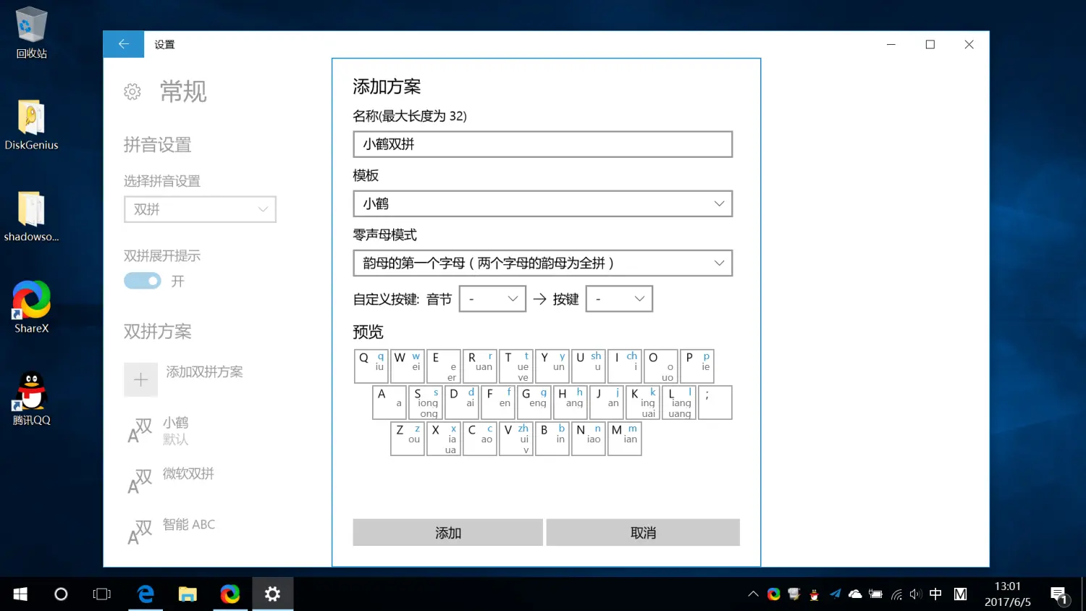Click the U key showing sh u

coord(589,366)
